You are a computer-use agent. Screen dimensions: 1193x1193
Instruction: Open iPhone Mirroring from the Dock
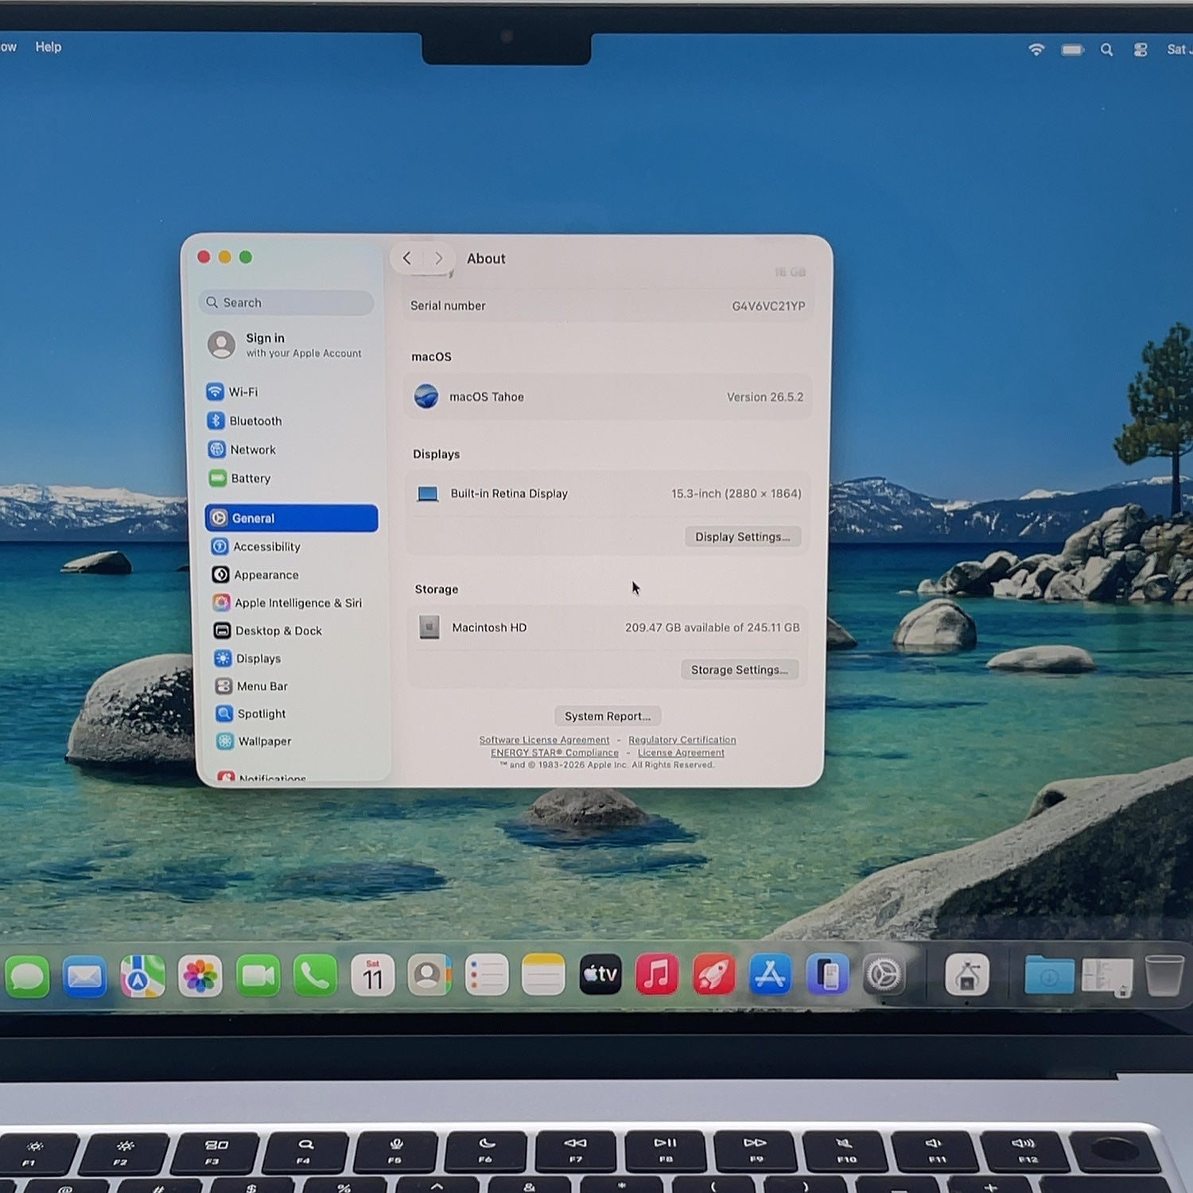click(x=827, y=974)
